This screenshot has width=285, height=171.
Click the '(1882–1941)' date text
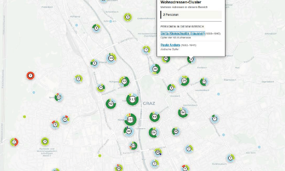click(x=188, y=45)
